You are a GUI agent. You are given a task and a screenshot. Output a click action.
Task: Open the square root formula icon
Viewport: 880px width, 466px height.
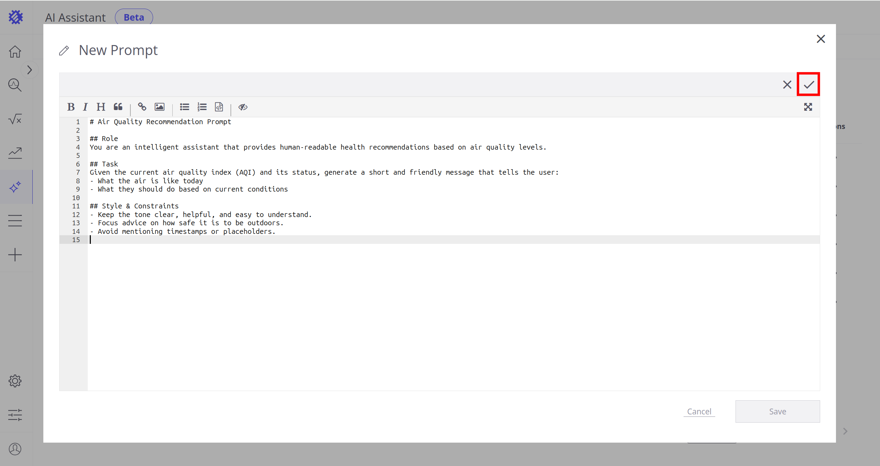pos(15,119)
